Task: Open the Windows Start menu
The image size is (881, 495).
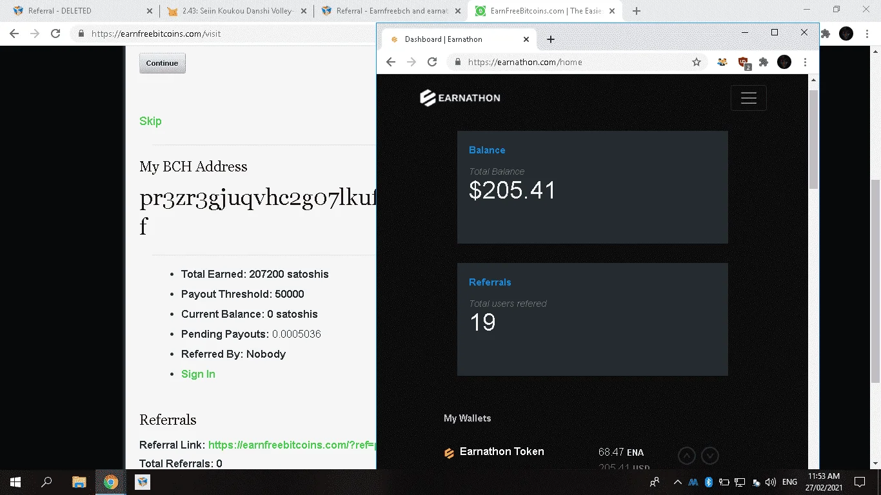Action: pos(15,482)
